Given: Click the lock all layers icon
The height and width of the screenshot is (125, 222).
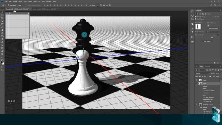Looking at the screenshot, I should click(x=210, y=76).
